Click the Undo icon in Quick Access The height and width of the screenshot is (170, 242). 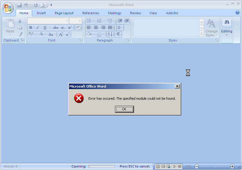[x=26, y=5]
